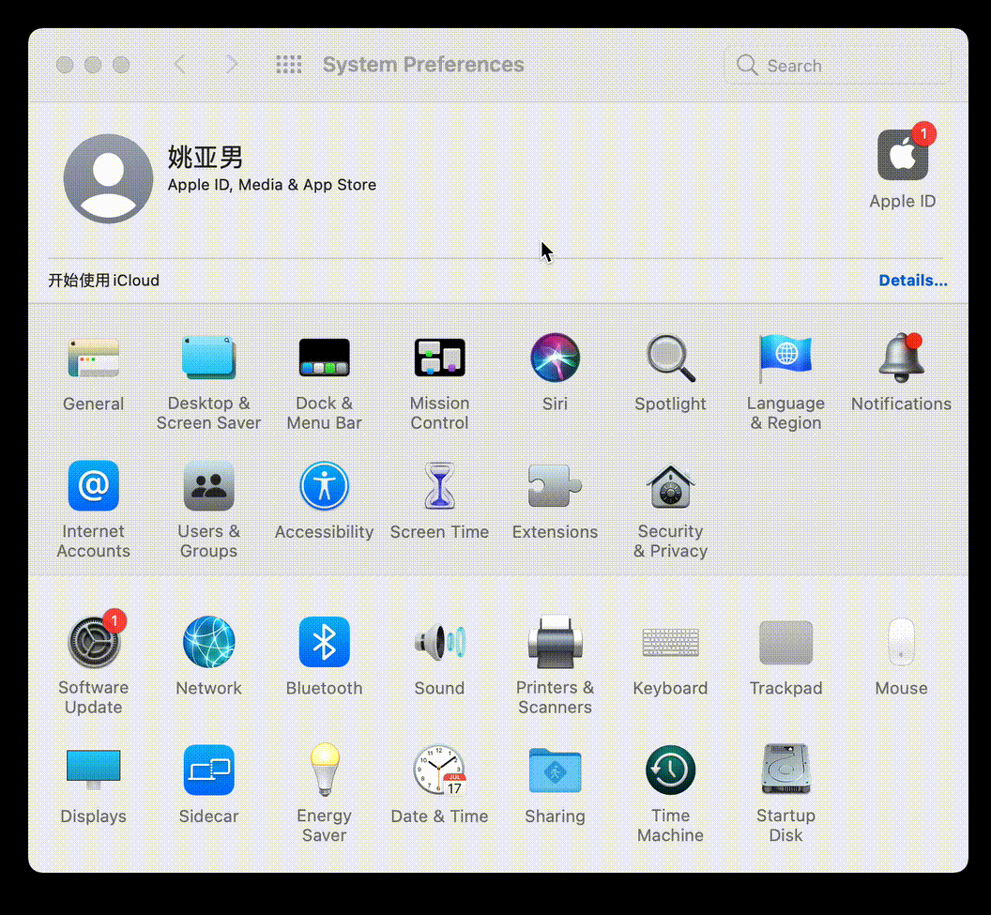Click the user name 姚亚男

click(x=206, y=157)
